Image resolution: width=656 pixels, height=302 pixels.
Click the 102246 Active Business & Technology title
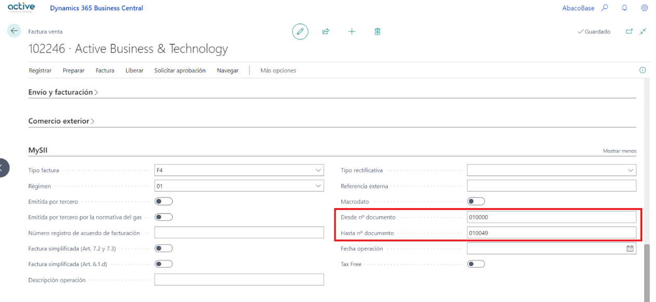tap(128, 49)
